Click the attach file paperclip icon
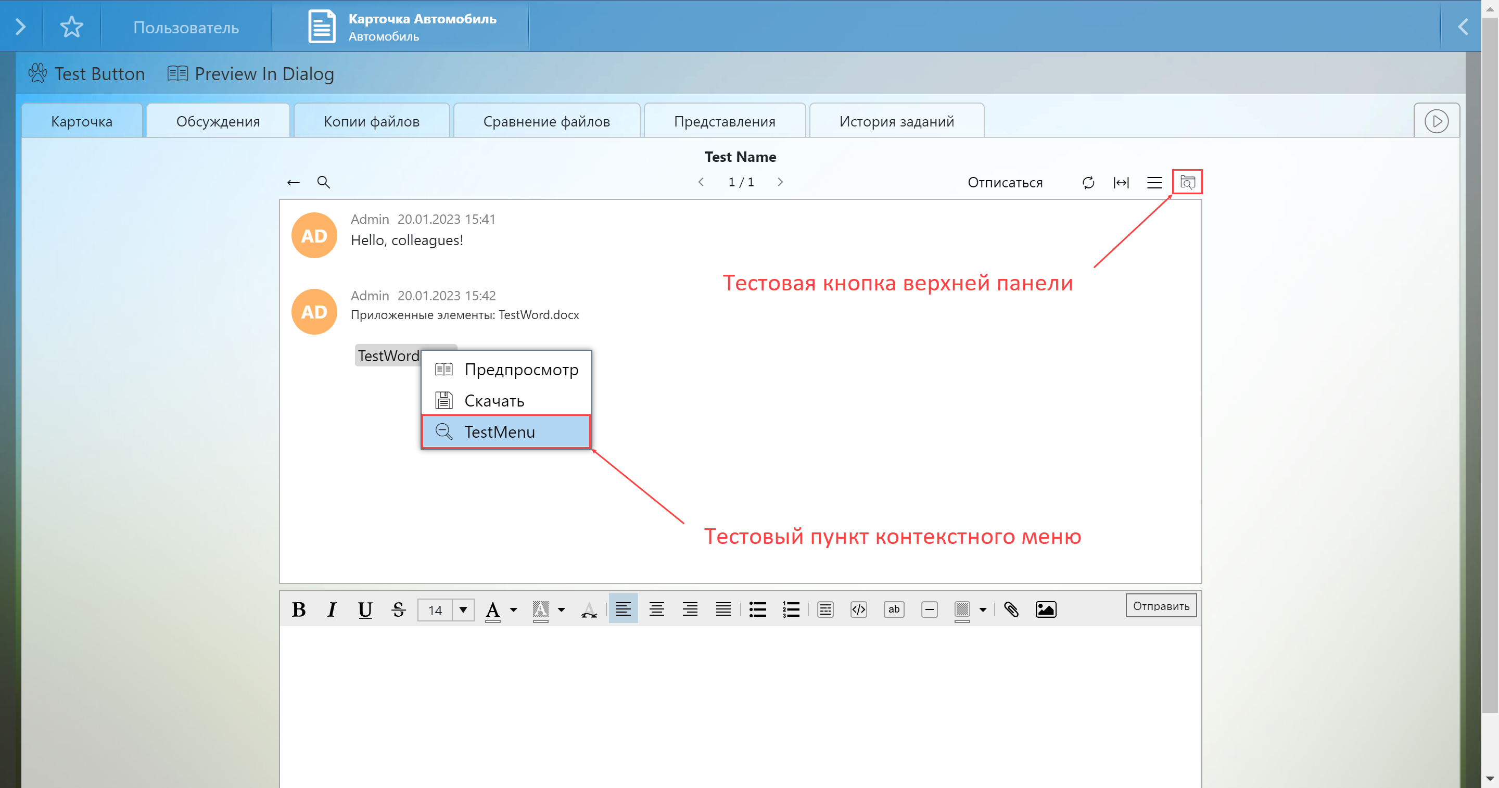Viewport: 1499px width, 788px height. point(1011,609)
